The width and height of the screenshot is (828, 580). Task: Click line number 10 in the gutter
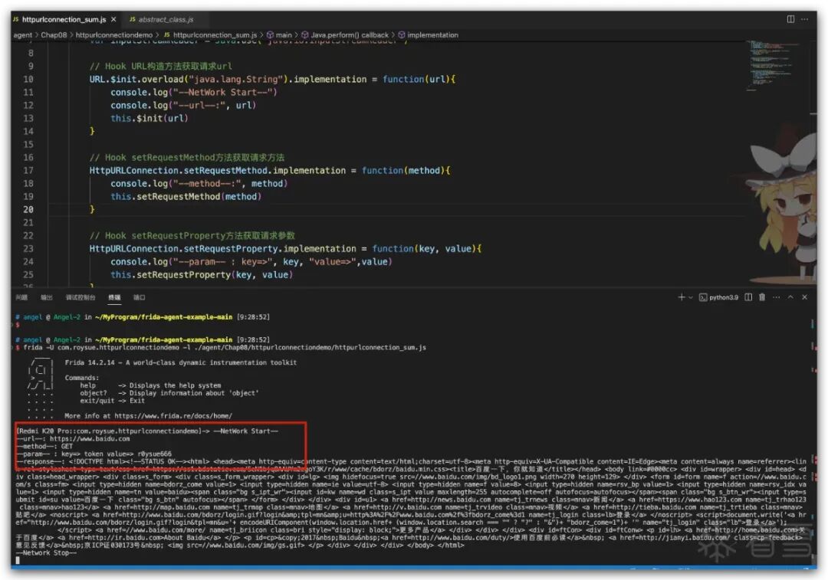click(x=28, y=79)
